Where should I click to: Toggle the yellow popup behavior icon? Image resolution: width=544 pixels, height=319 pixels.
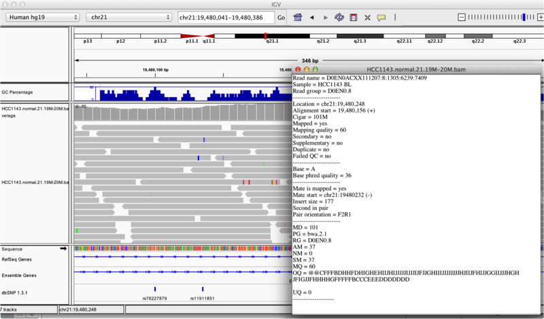point(381,16)
